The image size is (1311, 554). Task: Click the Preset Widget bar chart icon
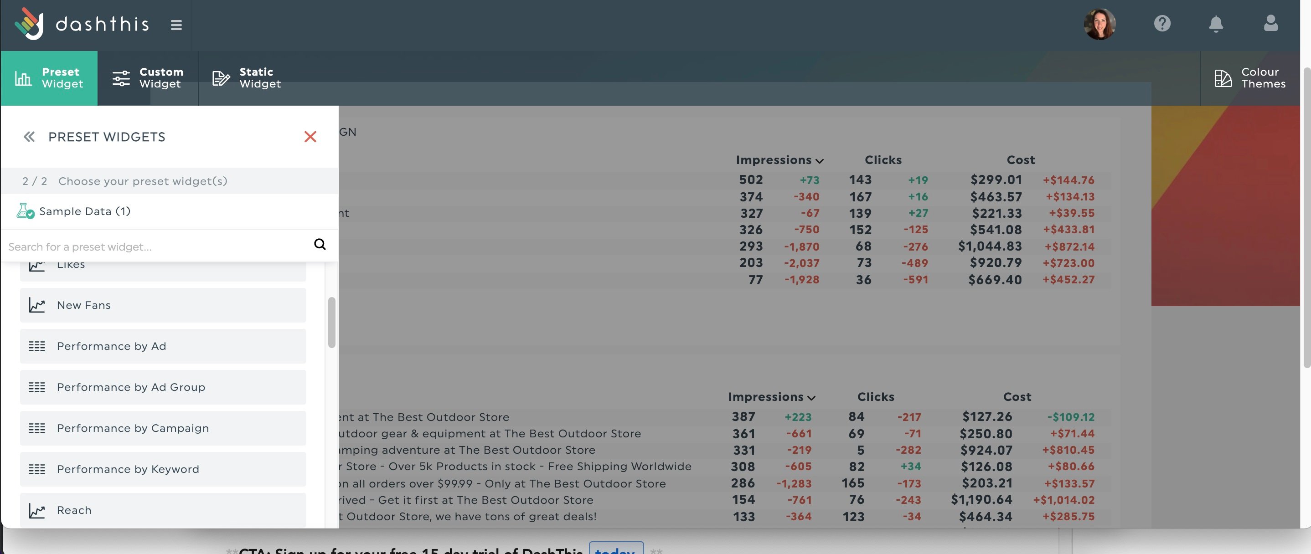[23, 78]
